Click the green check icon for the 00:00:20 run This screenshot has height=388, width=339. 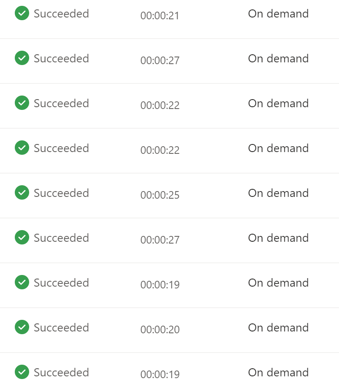click(x=22, y=327)
